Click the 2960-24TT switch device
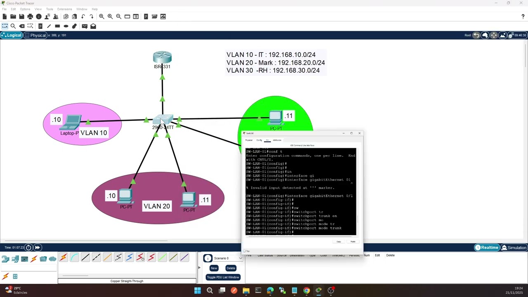528x297 pixels. (163, 120)
